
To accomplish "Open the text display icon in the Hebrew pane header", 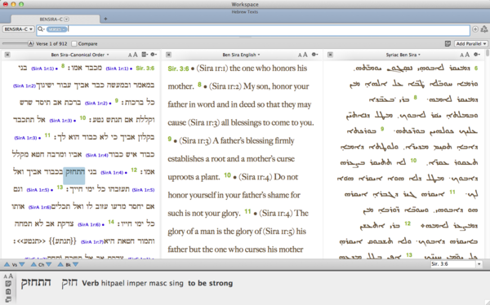I will 145,55.
